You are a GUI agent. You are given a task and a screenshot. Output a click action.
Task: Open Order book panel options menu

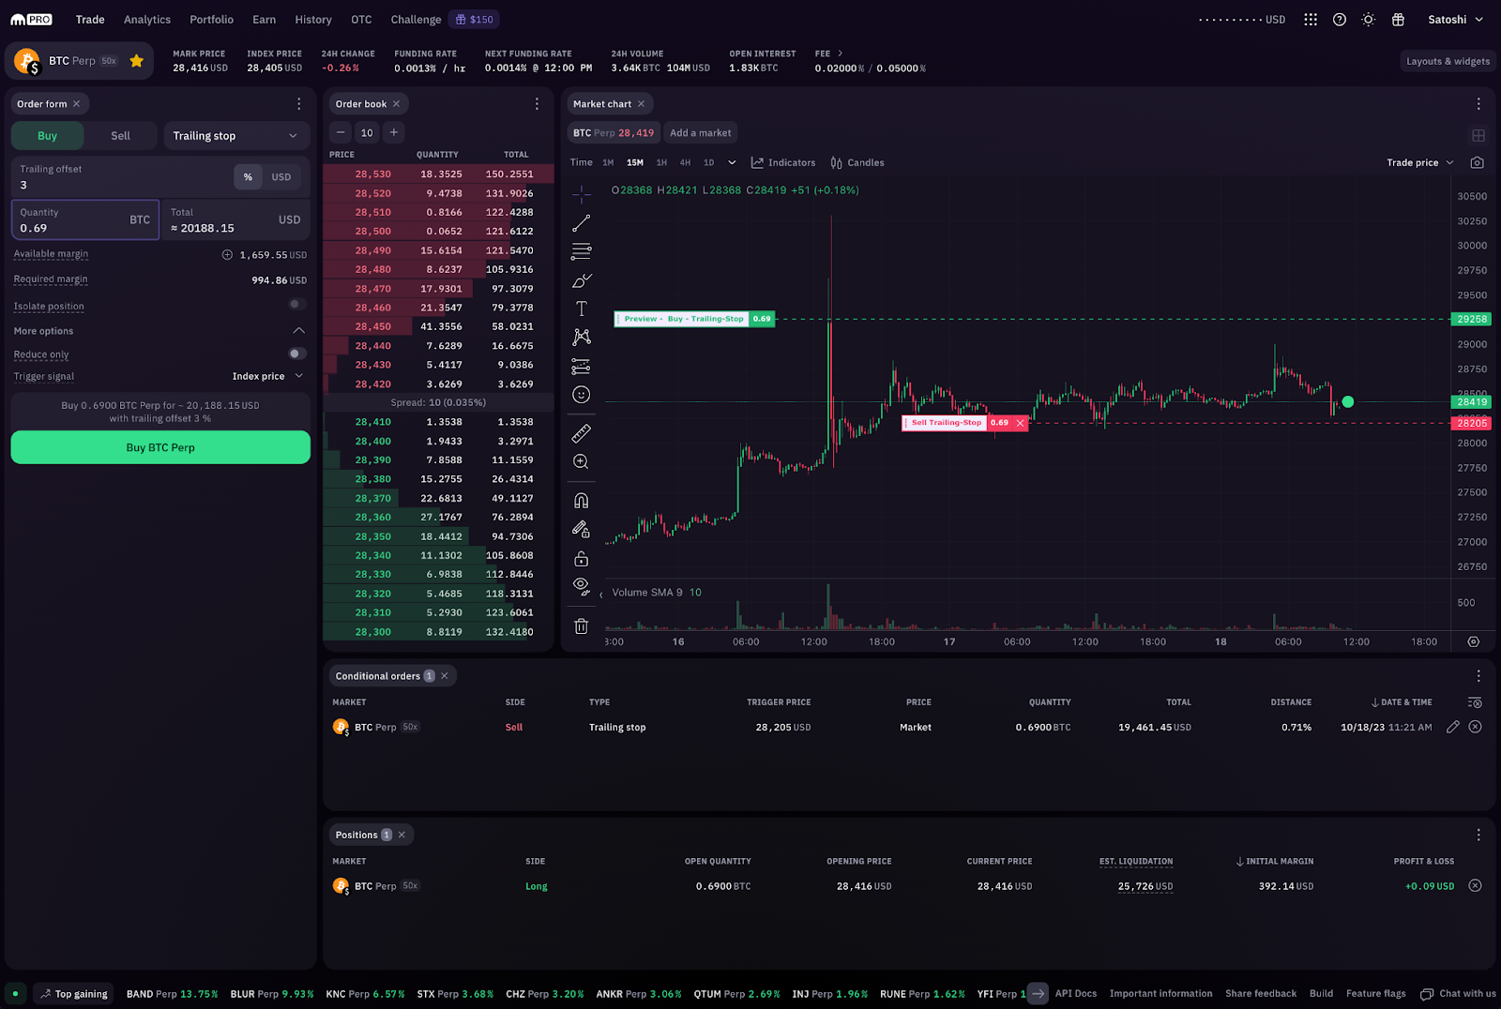537,104
